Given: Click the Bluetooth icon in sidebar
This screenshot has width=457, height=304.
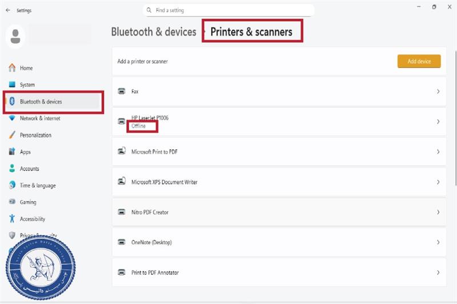Looking at the screenshot, I should tap(12, 102).
